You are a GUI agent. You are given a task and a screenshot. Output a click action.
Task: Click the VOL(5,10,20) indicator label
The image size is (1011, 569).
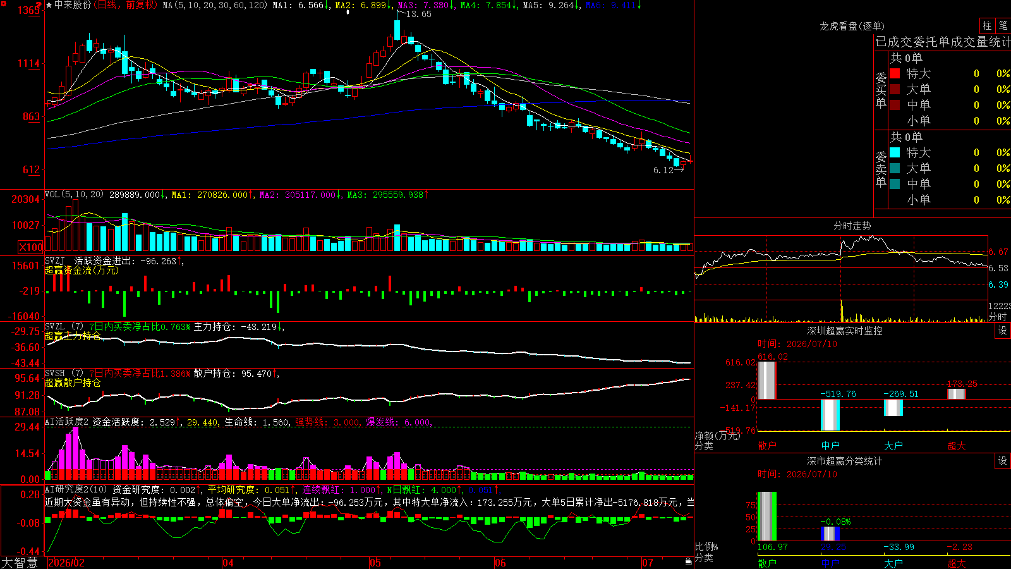[x=74, y=194]
